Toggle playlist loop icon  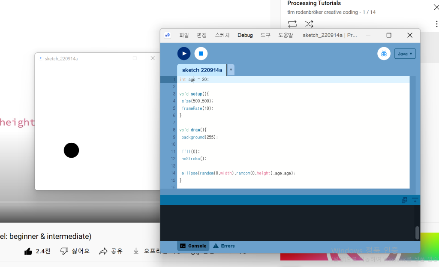coord(292,24)
